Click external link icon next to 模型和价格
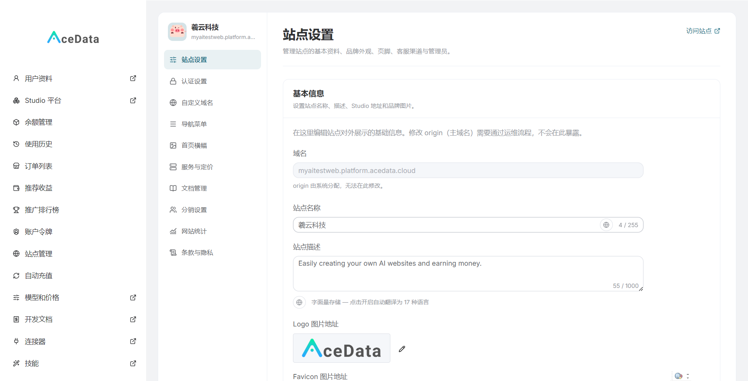 click(x=133, y=298)
